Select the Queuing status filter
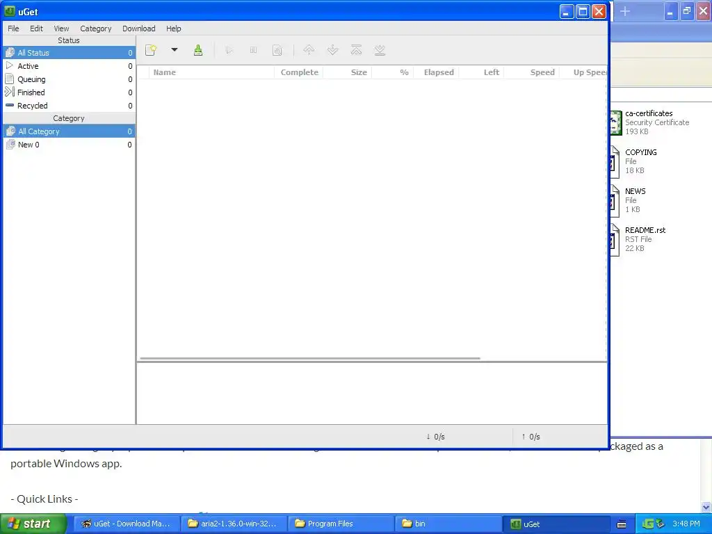 point(69,79)
